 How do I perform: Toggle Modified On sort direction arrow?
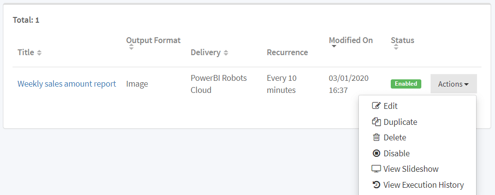tap(334, 46)
